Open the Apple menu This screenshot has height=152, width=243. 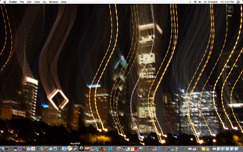5,2
